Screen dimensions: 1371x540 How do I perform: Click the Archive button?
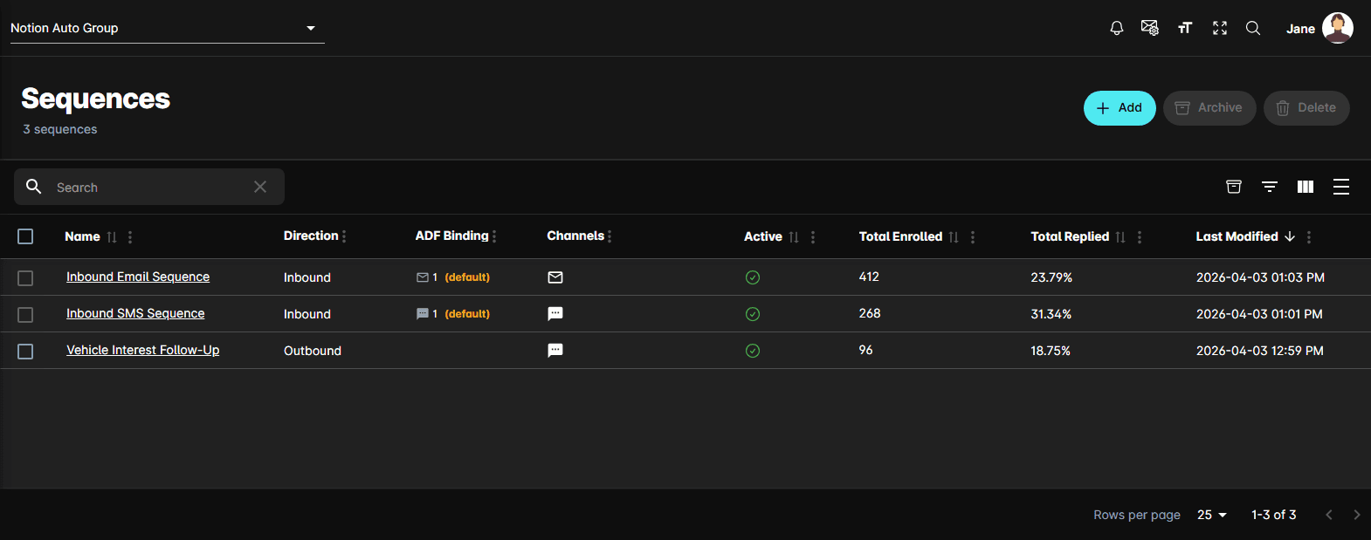1209,108
